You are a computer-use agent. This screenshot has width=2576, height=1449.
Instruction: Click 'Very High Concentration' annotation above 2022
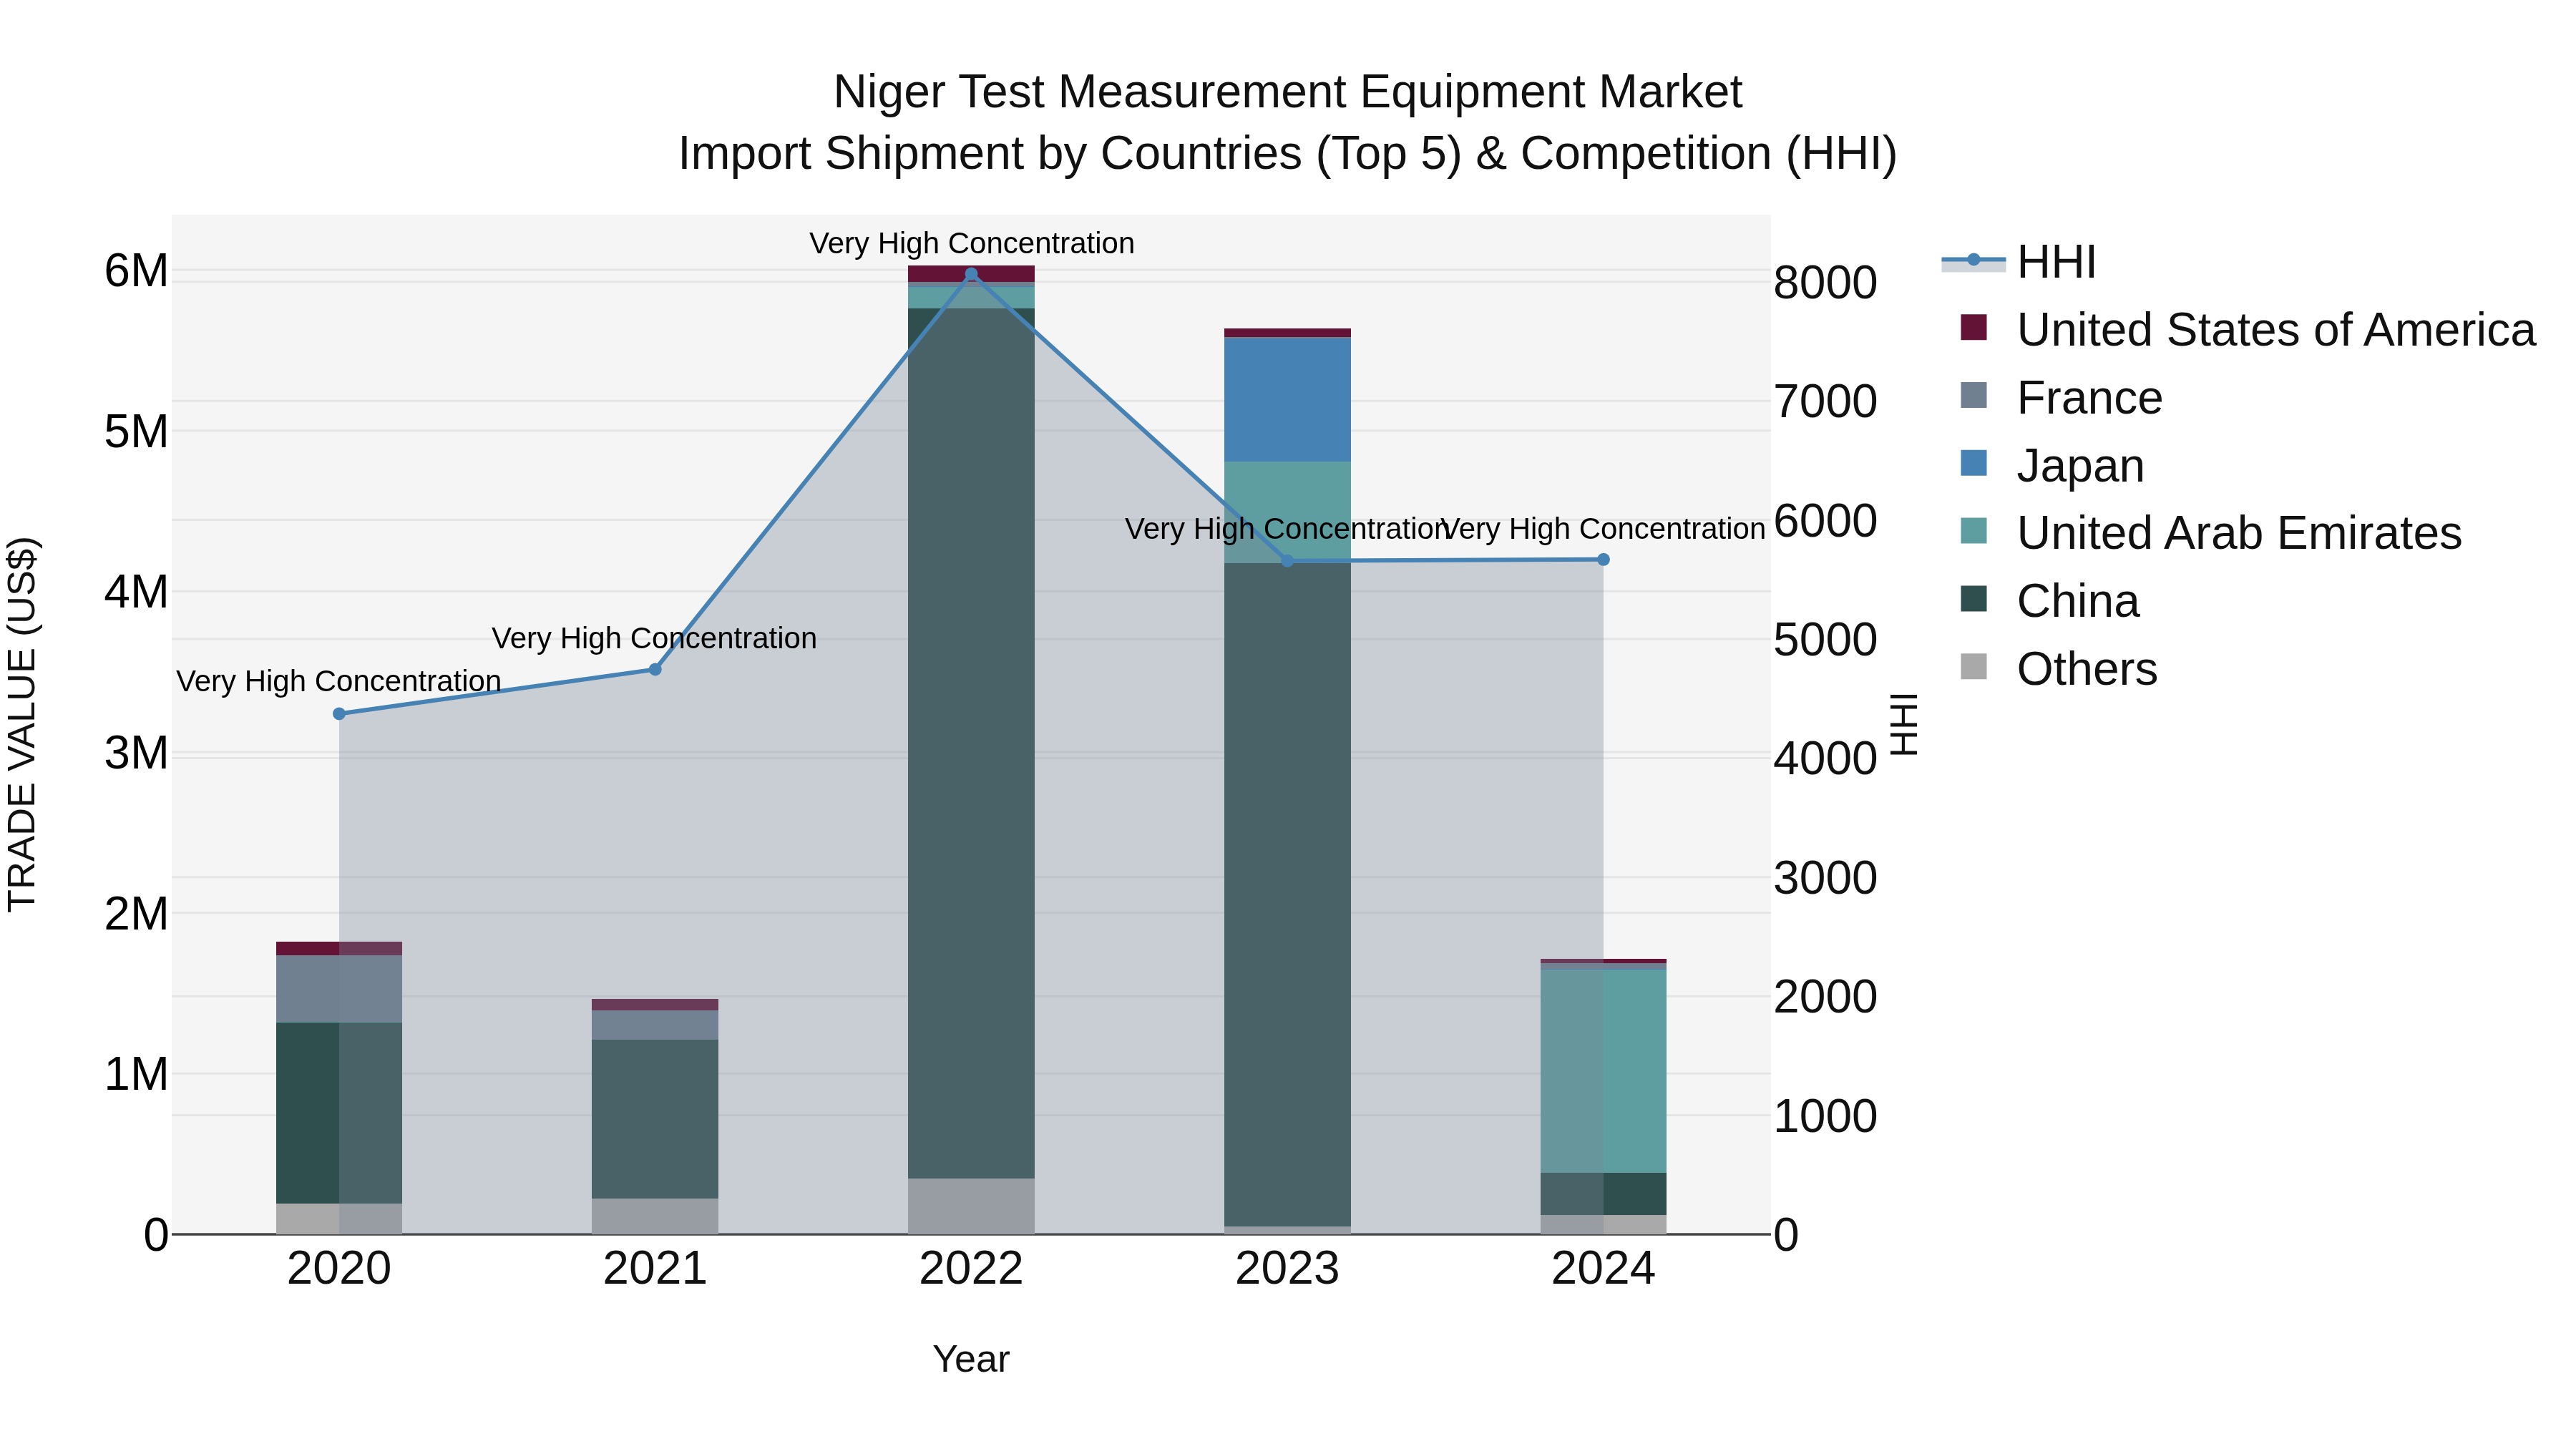click(971, 243)
